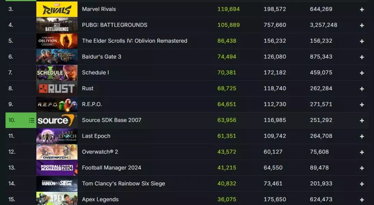Viewport: 374px width, 205px height.
Task: Click plus icon on Apex Legends row
Action: pos(362,200)
